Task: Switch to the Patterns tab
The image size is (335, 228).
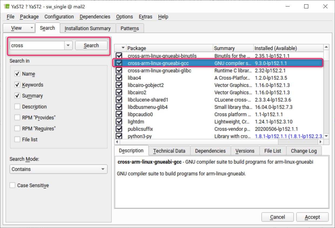Action: 130,28
